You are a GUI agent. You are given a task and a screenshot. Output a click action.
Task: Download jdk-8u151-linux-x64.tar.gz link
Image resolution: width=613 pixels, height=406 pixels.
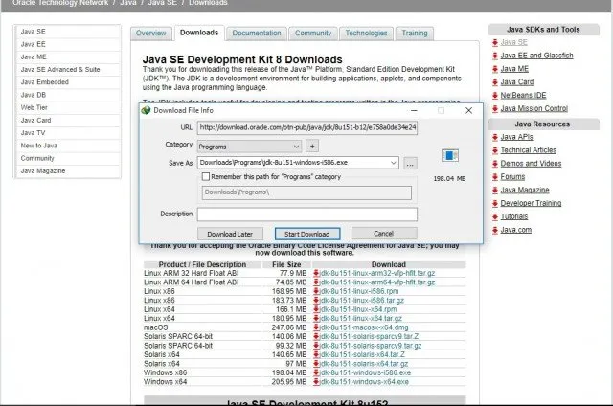click(x=361, y=319)
